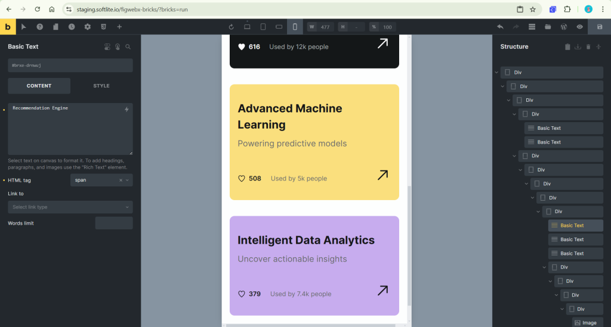This screenshot has height=327, width=611.
Task: Click the Bricks logo icon
Action: click(8, 27)
